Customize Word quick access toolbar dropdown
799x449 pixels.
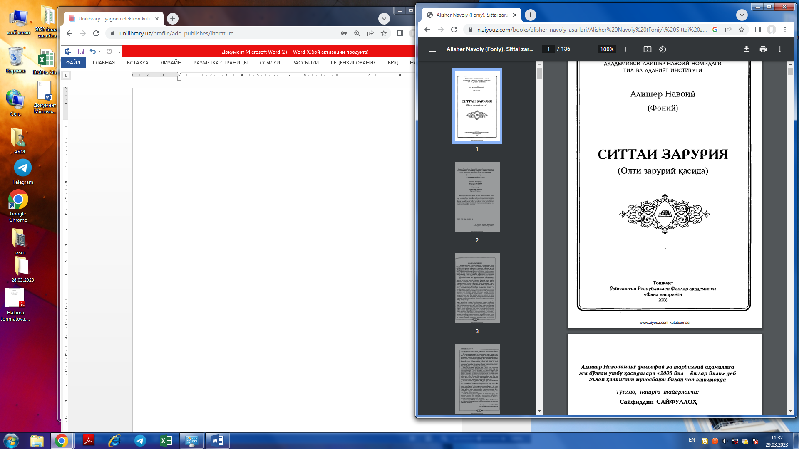pyautogui.click(x=119, y=52)
